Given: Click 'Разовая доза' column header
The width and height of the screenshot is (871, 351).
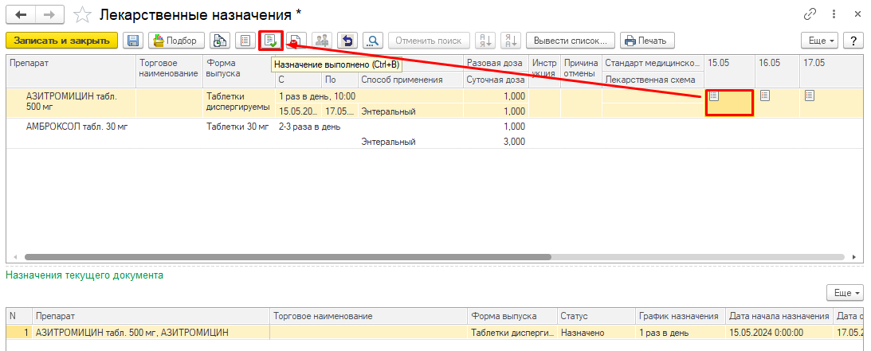Looking at the screenshot, I should point(496,63).
